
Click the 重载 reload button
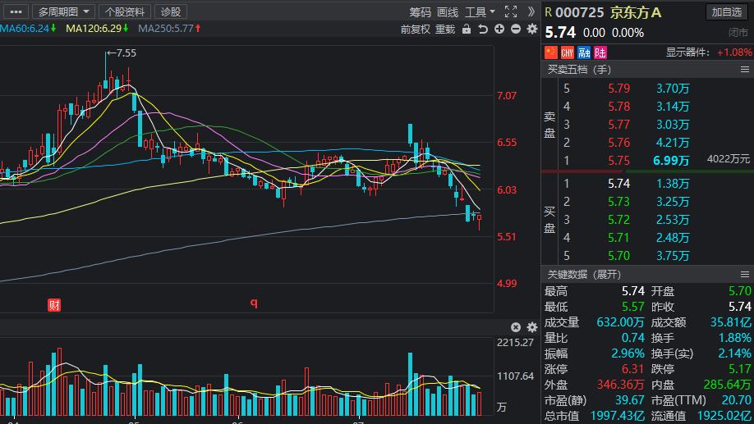[445, 30]
